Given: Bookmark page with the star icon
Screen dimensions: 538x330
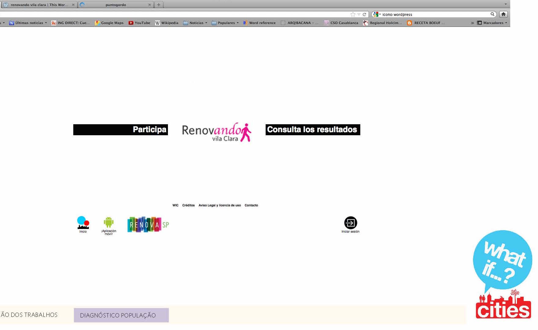Looking at the screenshot, I should pos(353,14).
